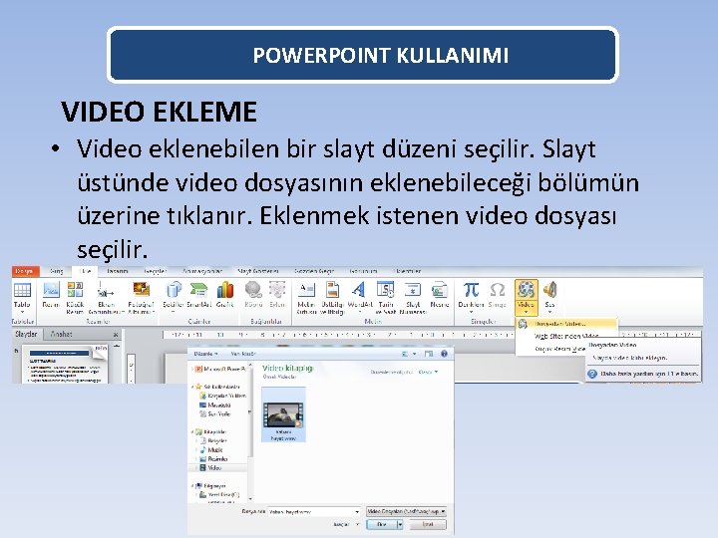Open the Klasör arrange-by dropdown

[x=428, y=372]
